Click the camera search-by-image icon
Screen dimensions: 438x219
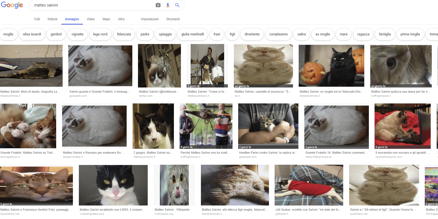coord(158,5)
